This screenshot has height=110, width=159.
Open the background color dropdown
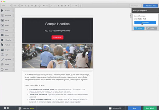point(40,6)
